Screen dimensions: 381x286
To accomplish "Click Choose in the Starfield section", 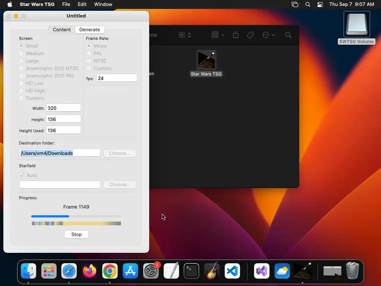I will tap(119, 185).
